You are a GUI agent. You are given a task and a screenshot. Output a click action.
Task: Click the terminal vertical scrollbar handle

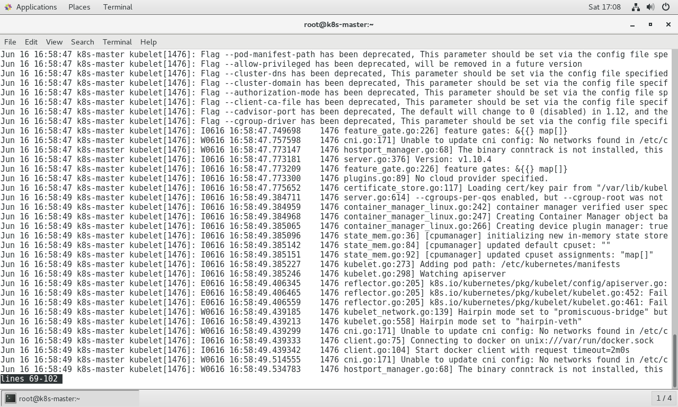[674, 361]
